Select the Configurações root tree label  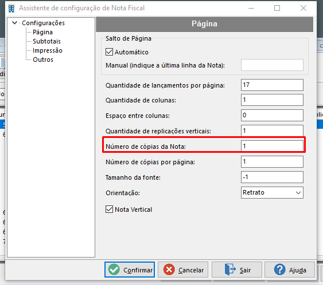(43, 23)
